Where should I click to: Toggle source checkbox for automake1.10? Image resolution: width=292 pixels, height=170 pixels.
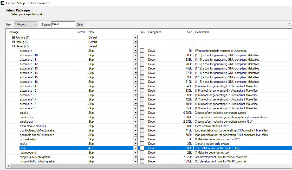(x=142, y=55)
